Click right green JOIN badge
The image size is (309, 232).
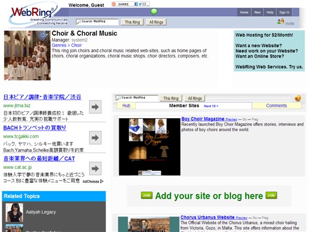click(x=271, y=195)
